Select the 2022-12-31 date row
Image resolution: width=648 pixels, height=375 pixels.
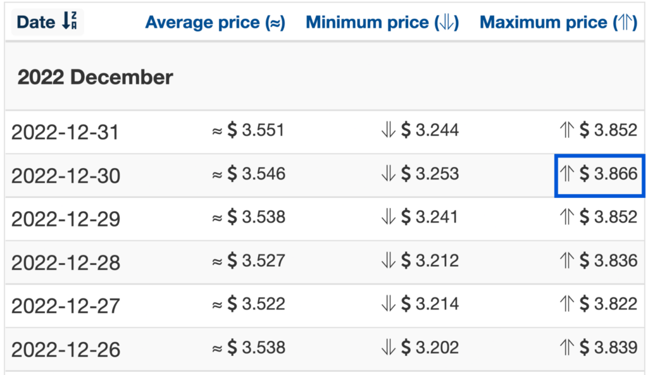(x=325, y=132)
